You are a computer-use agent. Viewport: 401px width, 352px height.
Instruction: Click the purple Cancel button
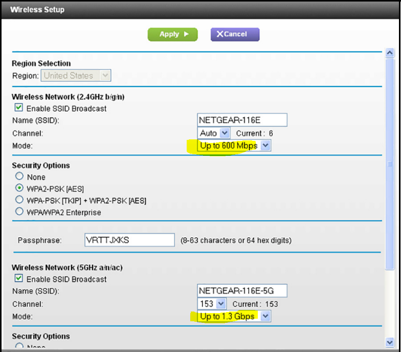(235, 34)
